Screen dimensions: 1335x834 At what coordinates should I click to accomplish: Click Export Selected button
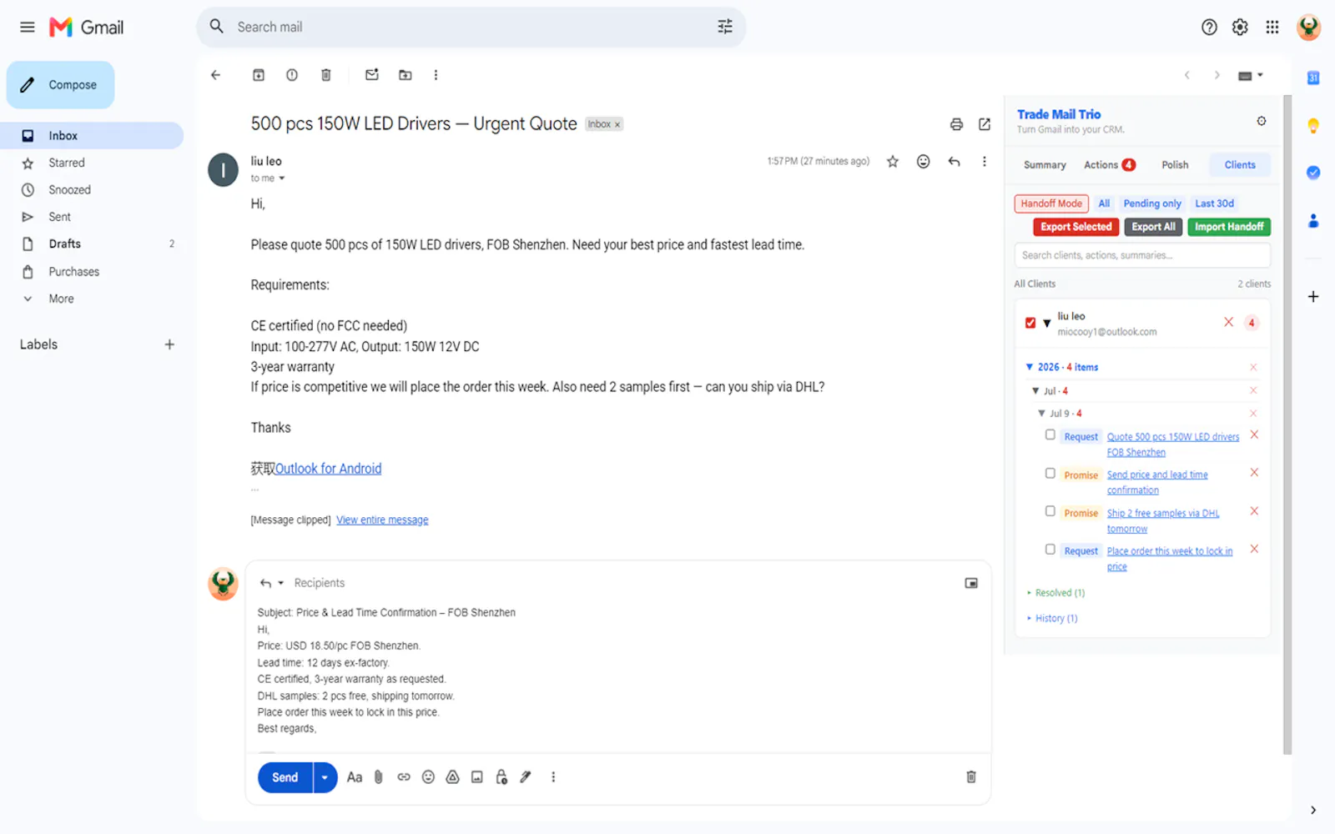[x=1076, y=227]
